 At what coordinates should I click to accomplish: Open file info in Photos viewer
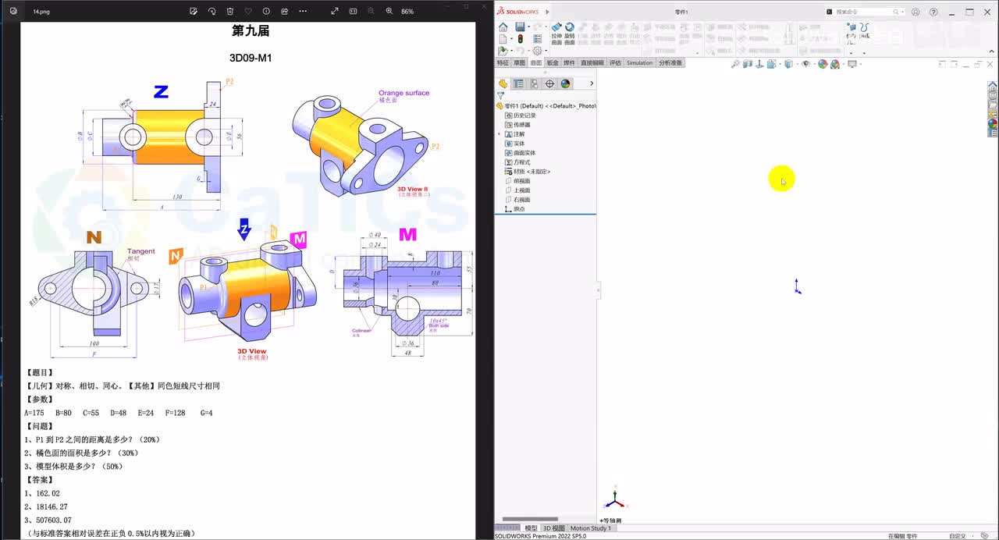click(x=266, y=12)
